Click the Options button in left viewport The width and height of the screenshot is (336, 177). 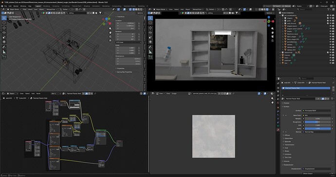tap(140, 13)
